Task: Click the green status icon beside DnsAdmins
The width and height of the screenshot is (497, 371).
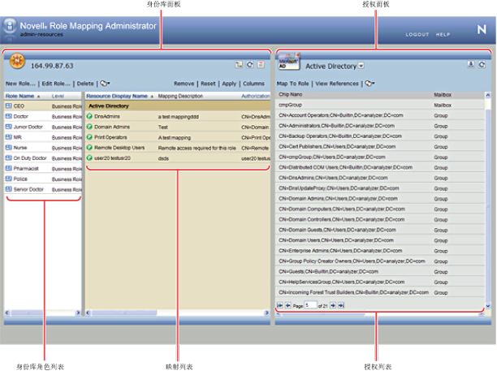Action: pyautogui.click(x=89, y=116)
